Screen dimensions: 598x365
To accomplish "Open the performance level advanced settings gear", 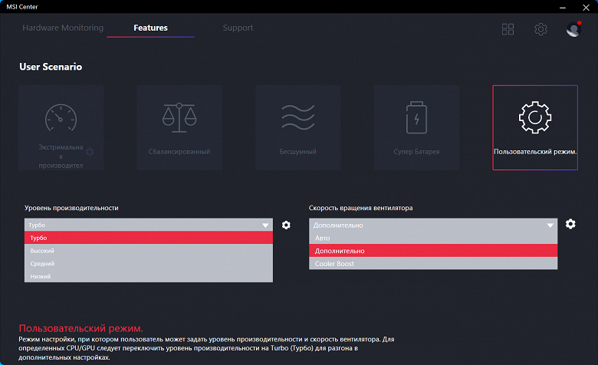I will (286, 225).
